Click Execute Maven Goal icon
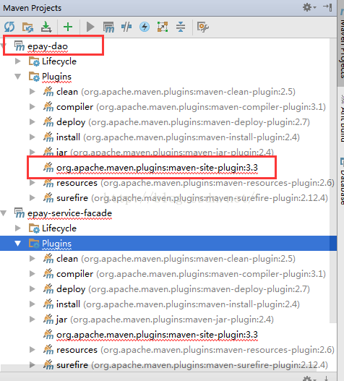This screenshot has height=381, width=344. 108,27
